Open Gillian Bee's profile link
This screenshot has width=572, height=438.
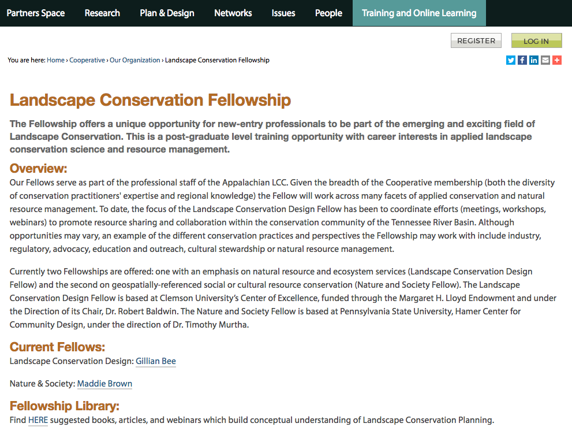[156, 361]
